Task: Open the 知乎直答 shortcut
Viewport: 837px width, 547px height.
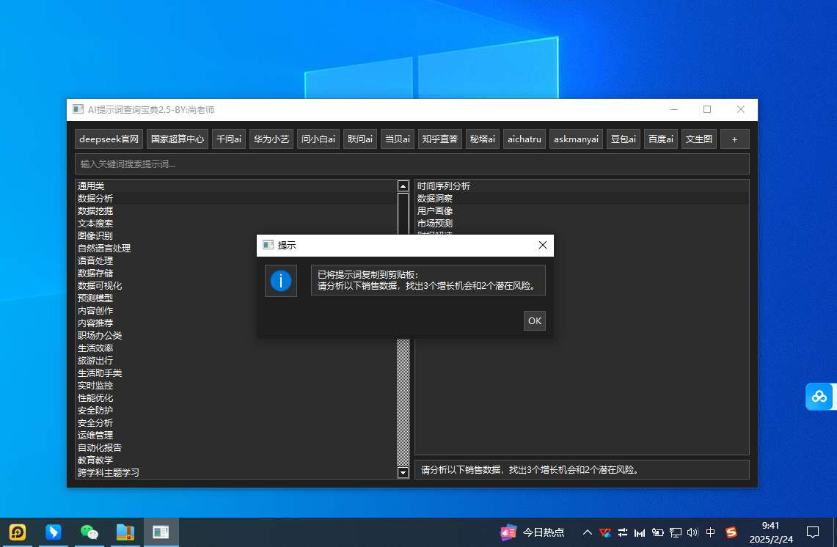Action: tap(440, 139)
